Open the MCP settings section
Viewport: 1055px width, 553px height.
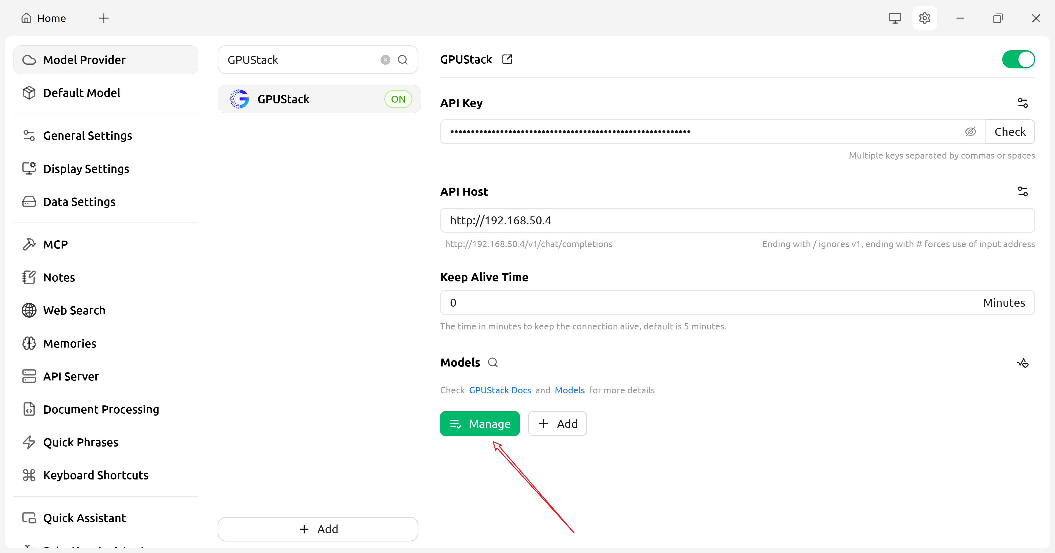click(x=55, y=244)
